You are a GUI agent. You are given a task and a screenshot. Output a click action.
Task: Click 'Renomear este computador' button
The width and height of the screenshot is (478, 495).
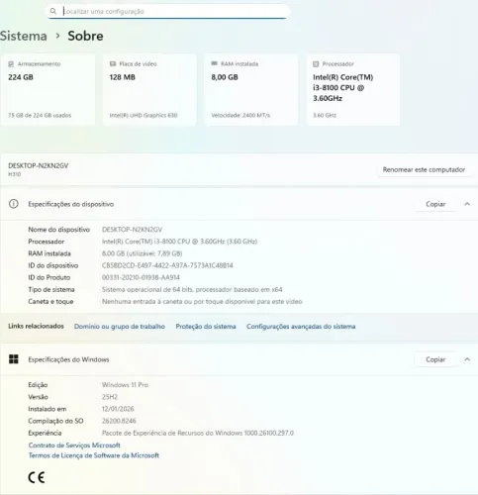(x=424, y=169)
